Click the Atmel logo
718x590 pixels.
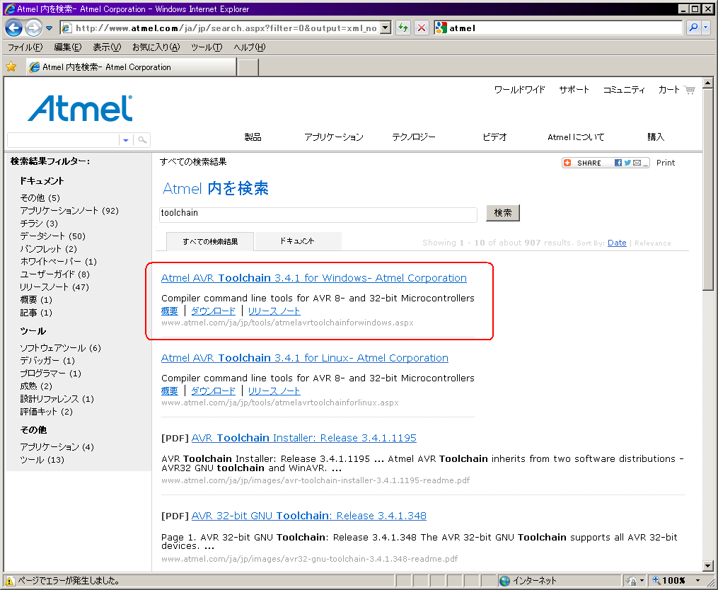(x=81, y=108)
